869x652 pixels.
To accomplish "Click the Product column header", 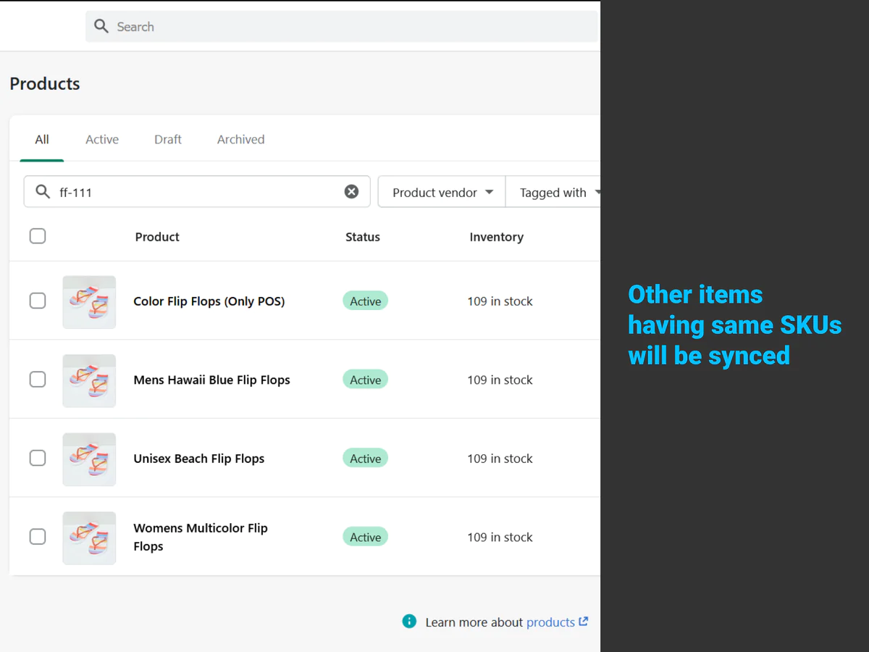I will coord(157,237).
